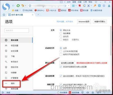Open 高级 settings in sidebar
This screenshot has height=95, width=113.
point(11,83)
